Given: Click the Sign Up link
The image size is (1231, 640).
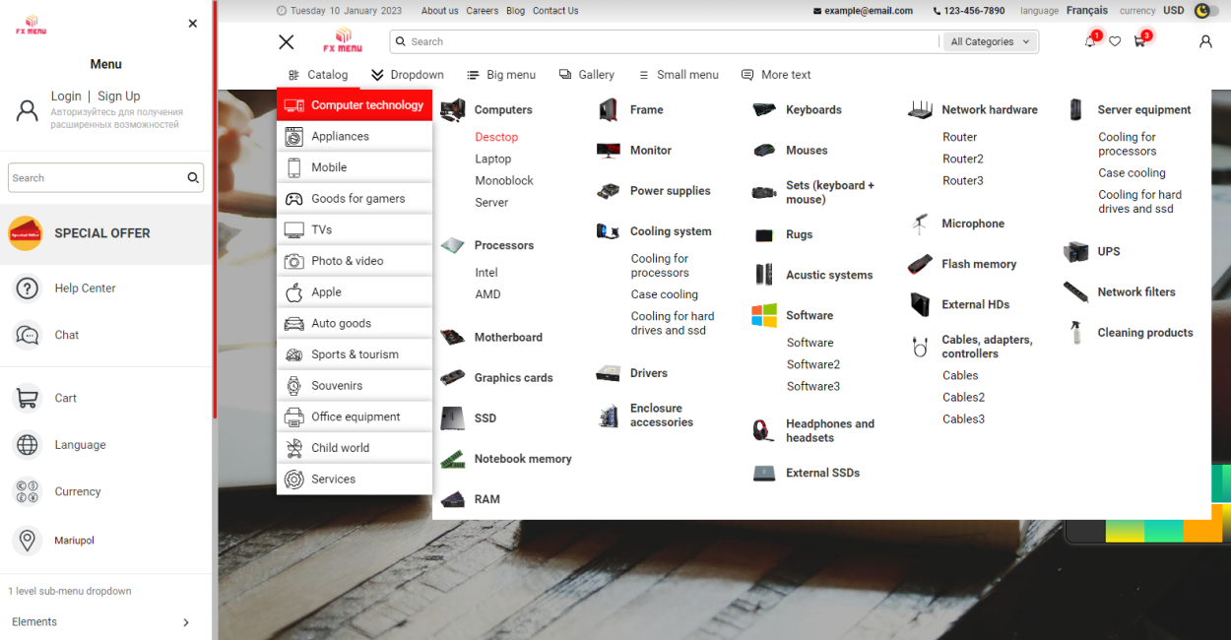Looking at the screenshot, I should click(x=118, y=96).
